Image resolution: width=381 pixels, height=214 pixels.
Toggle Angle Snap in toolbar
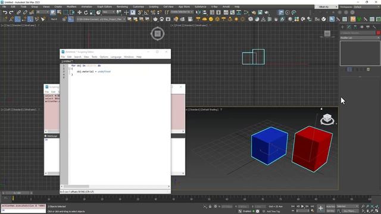146,12
